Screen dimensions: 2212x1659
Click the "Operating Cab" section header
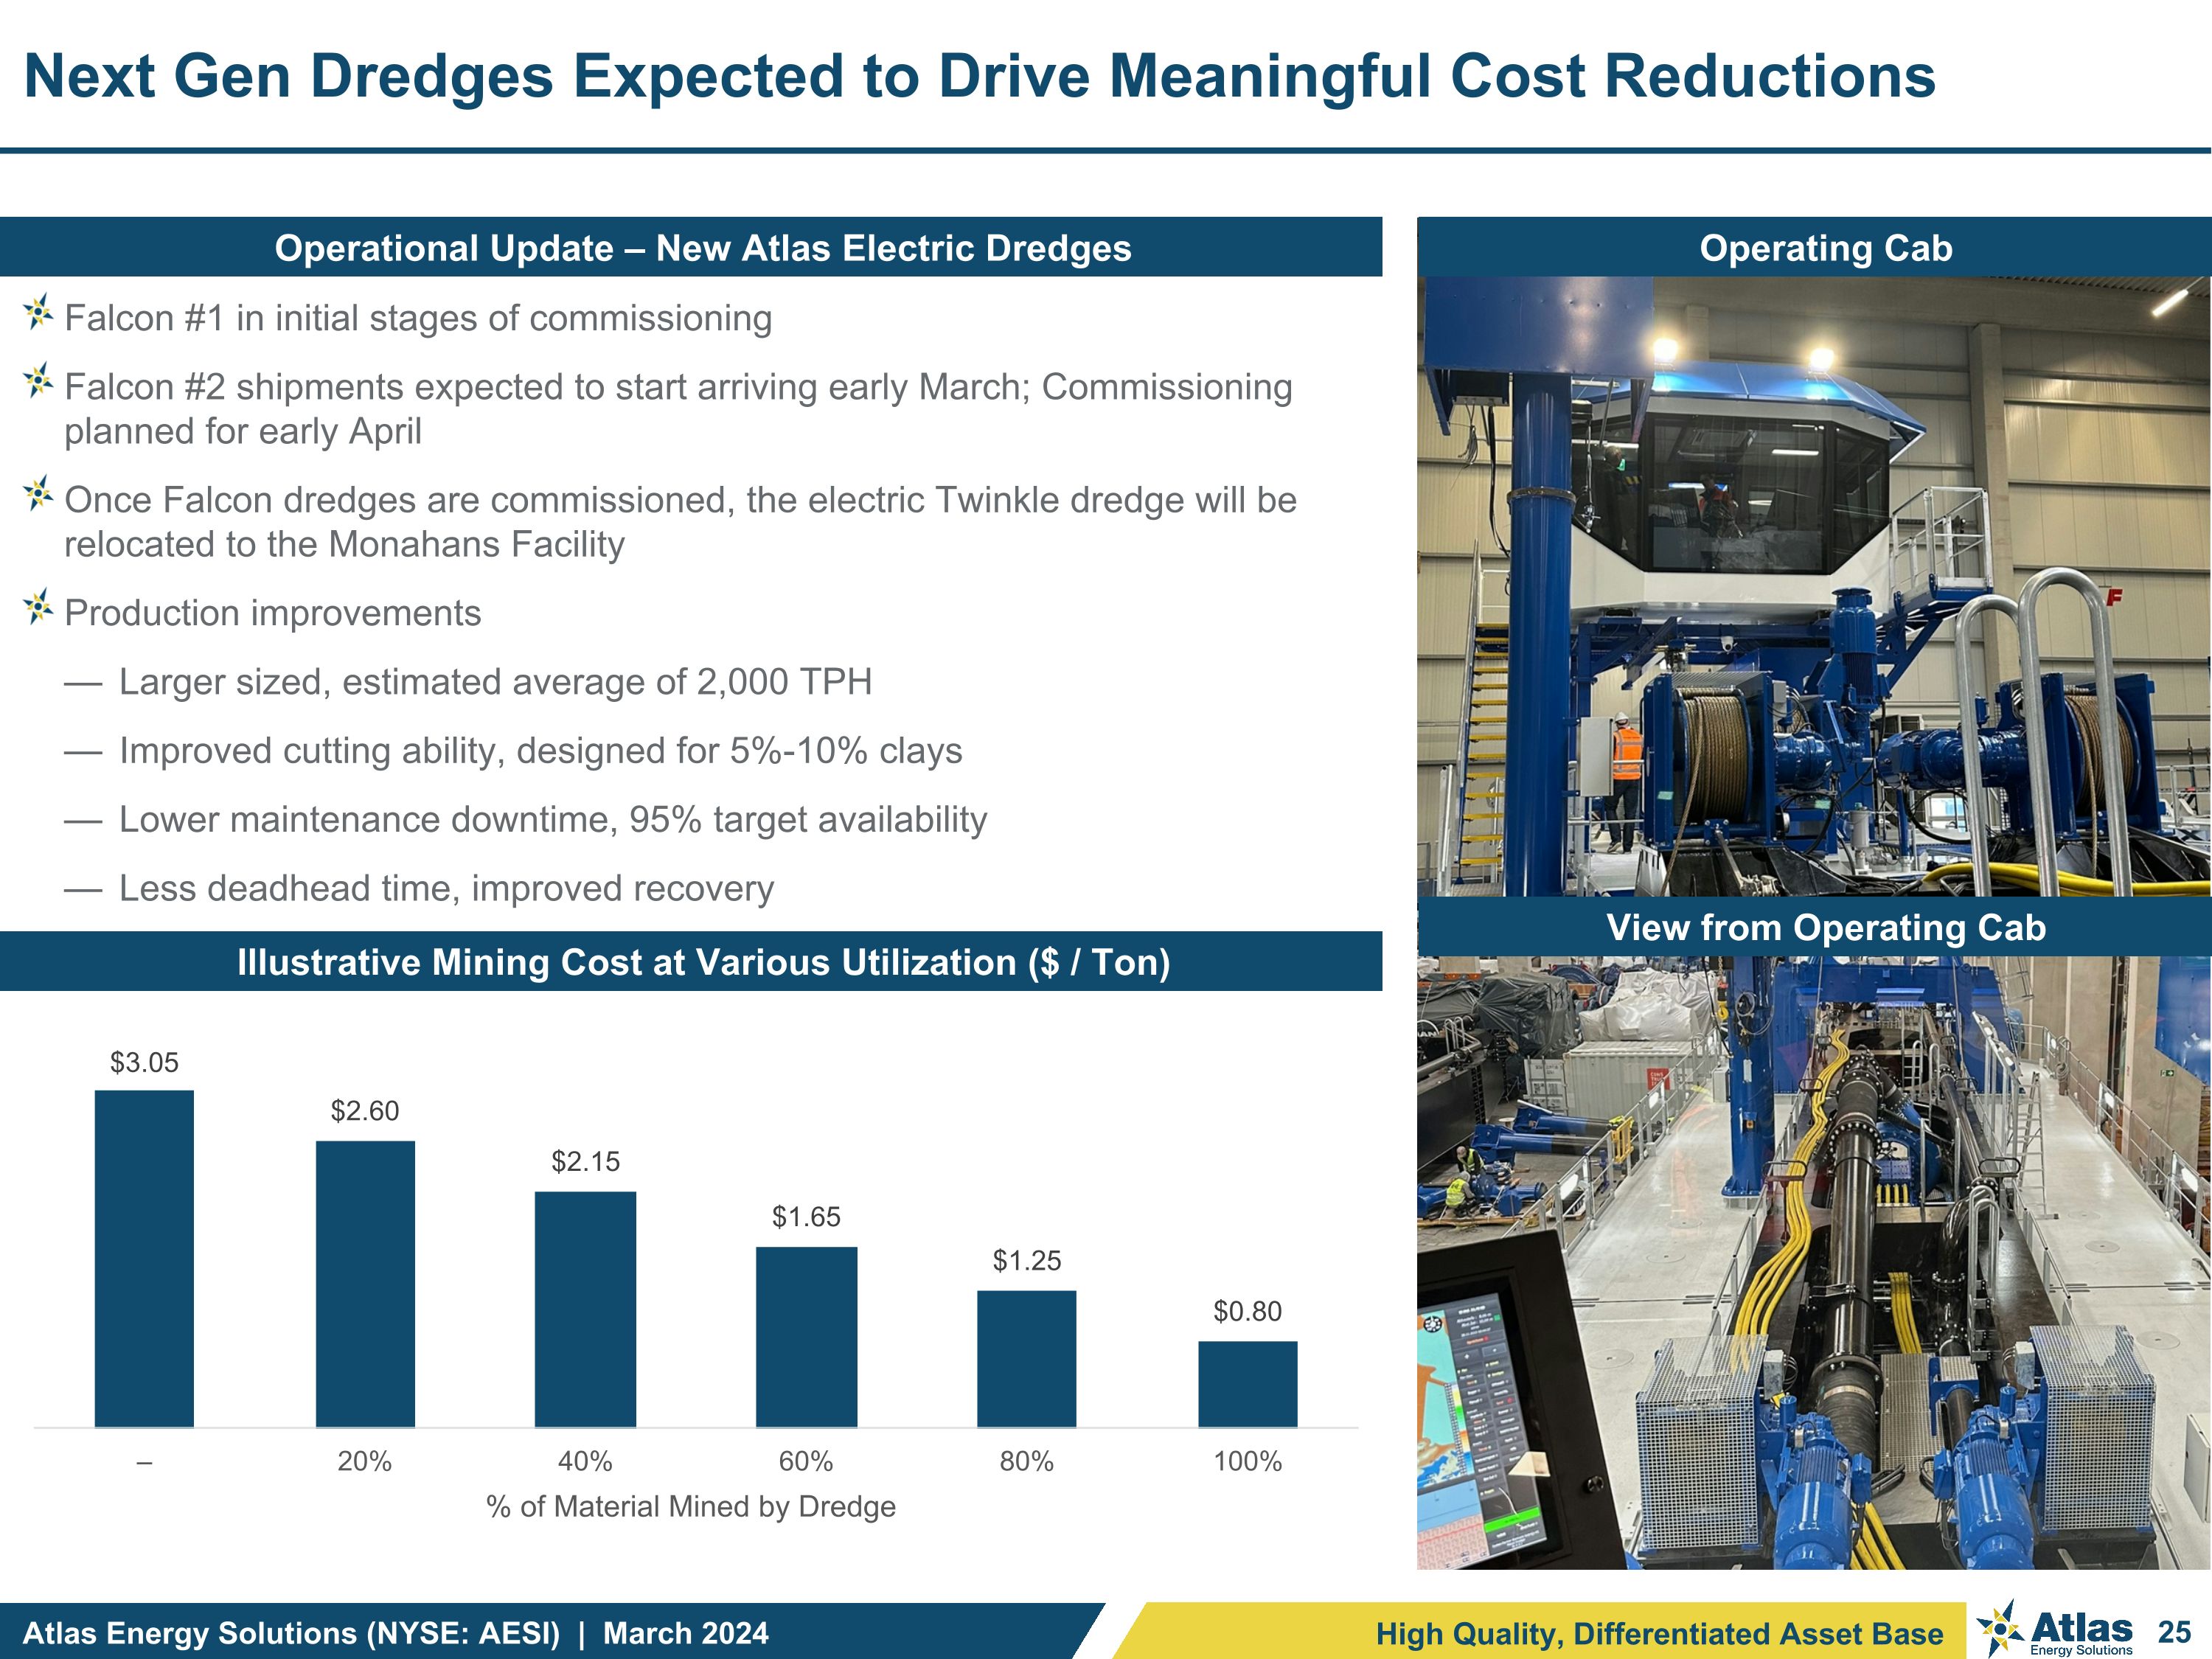pyautogui.click(x=1814, y=247)
